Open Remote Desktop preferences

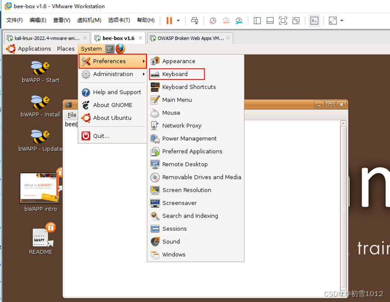(196, 165)
